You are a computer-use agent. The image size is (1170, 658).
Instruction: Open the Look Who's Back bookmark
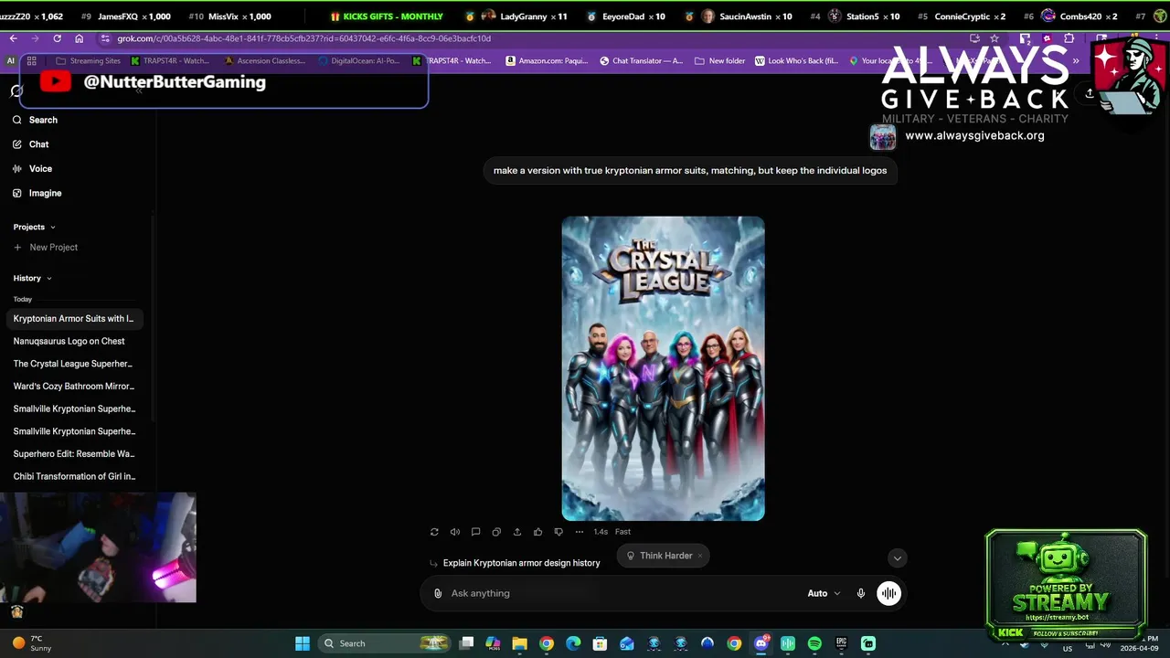click(x=797, y=61)
